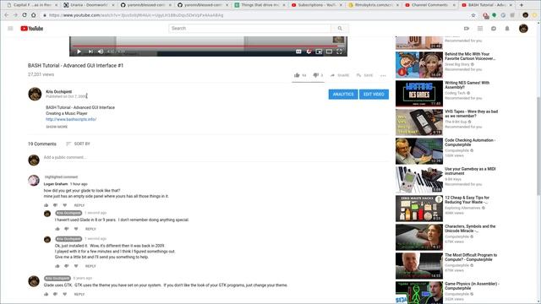This screenshot has height=304, width=541.
Task: Seek on the red video progress bar
Action: 209,46
